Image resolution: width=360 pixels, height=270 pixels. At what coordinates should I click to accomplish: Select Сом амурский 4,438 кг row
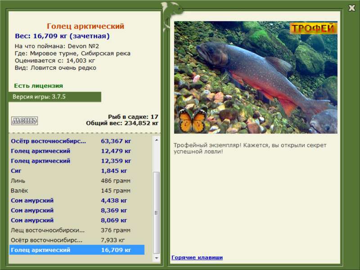pyautogui.click(x=77, y=200)
